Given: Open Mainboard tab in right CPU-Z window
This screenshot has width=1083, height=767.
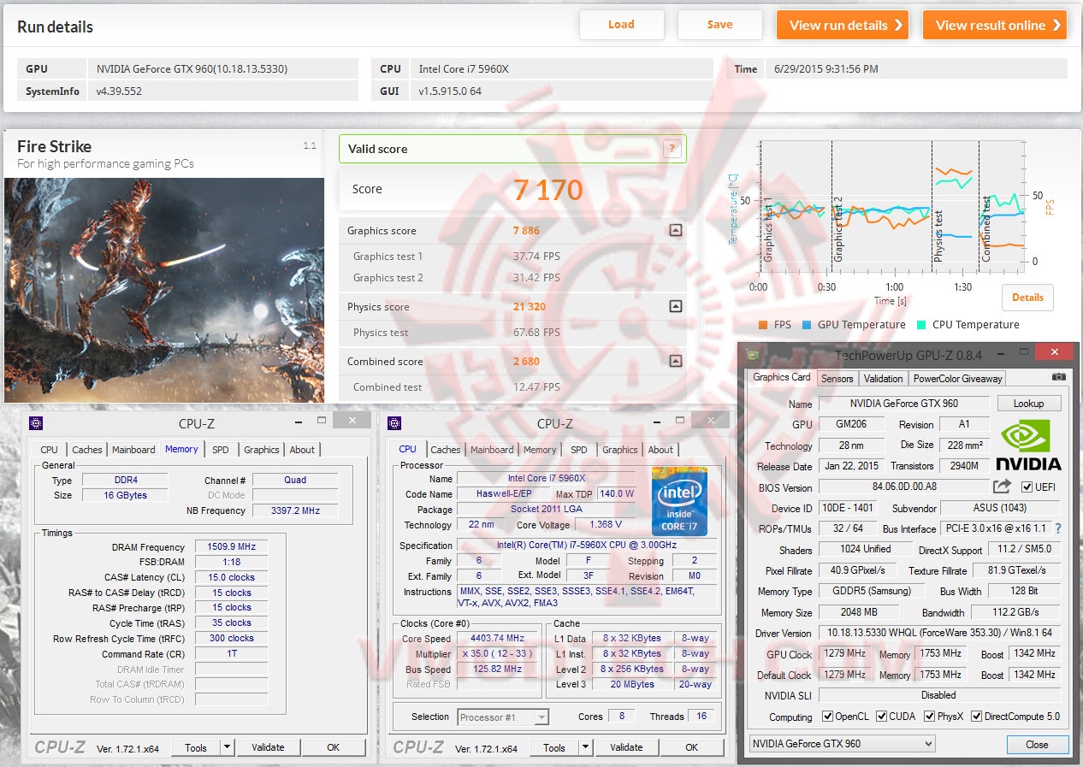Looking at the screenshot, I should tap(492, 450).
